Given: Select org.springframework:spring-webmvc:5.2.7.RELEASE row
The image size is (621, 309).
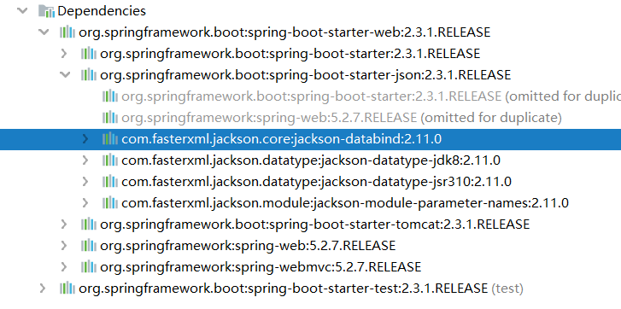Looking at the screenshot, I should tap(261, 267).
